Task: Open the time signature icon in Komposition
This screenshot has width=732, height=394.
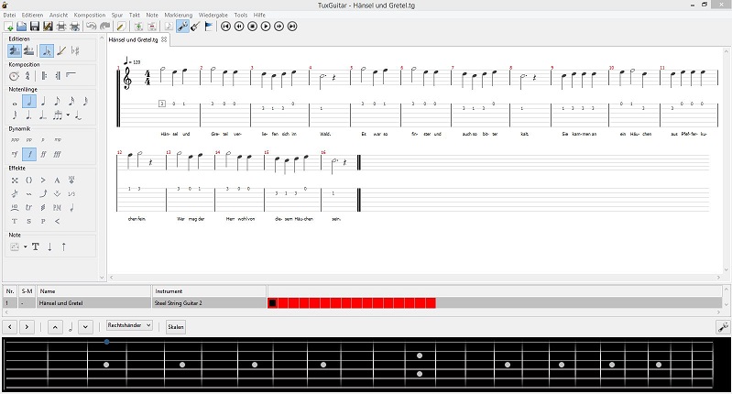Action: coord(28,76)
